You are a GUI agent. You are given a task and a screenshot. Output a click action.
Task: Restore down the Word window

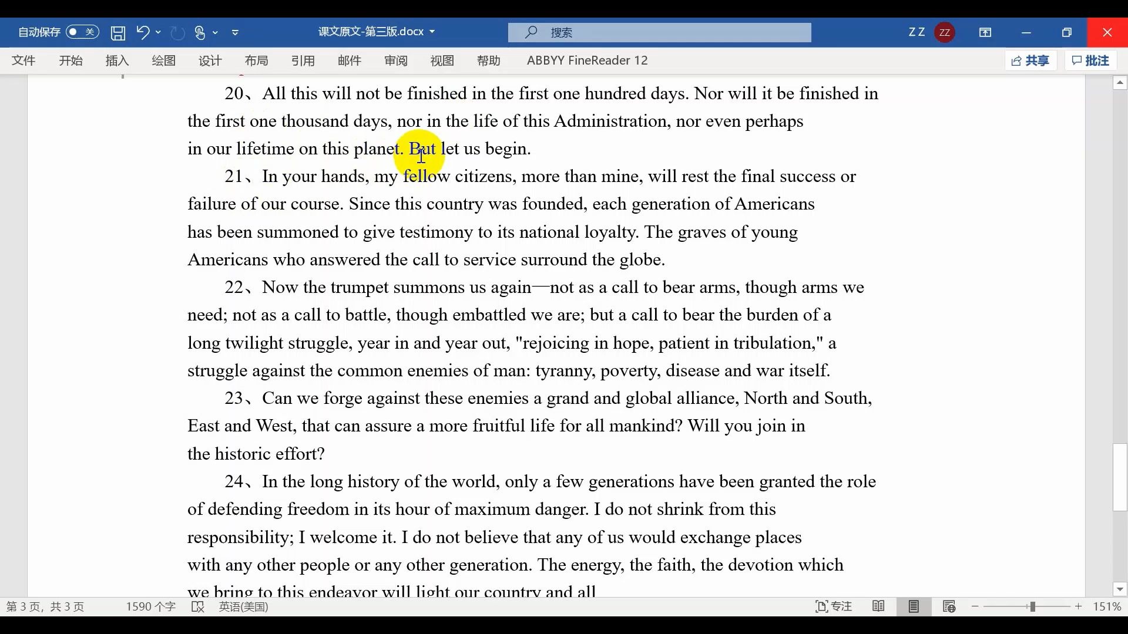(1067, 32)
